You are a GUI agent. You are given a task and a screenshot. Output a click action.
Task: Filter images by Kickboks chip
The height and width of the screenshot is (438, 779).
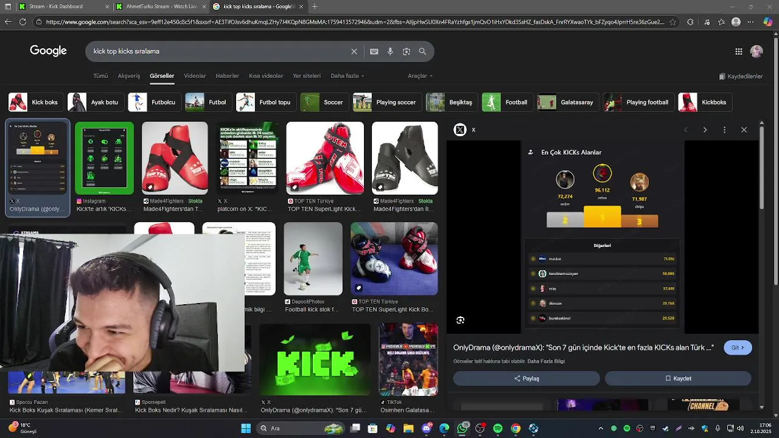705,102
